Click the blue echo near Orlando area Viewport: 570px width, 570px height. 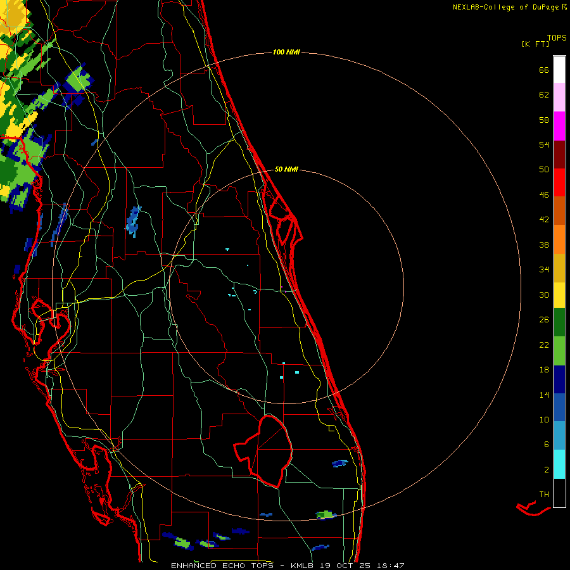point(133,222)
